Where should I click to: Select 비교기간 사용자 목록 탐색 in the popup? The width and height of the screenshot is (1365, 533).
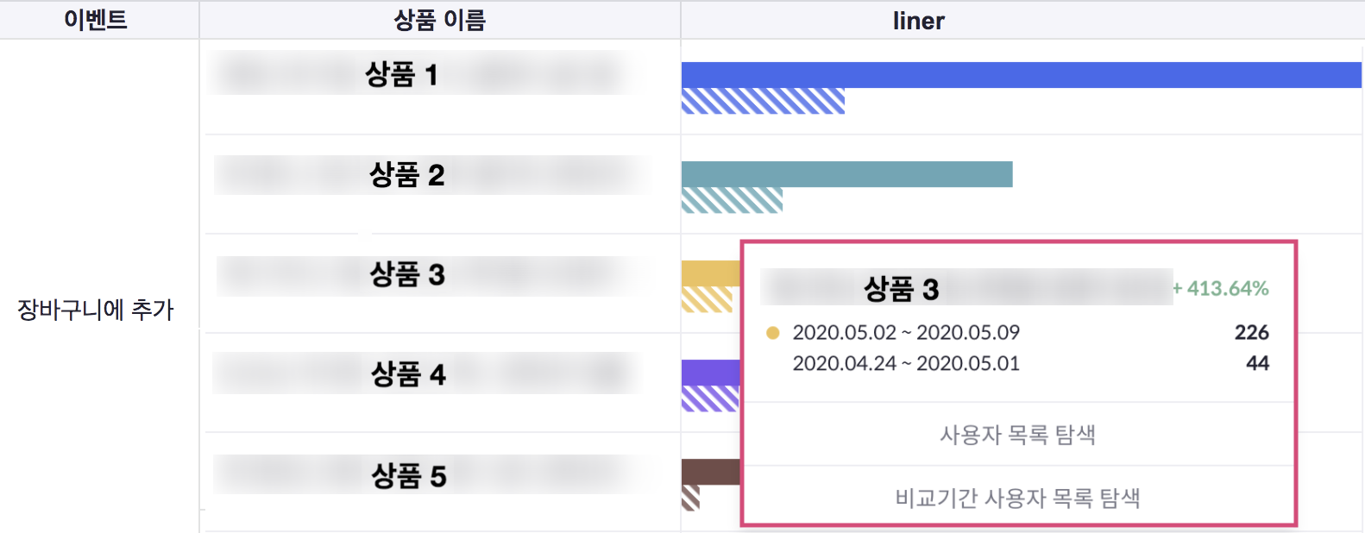pos(1018,498)
